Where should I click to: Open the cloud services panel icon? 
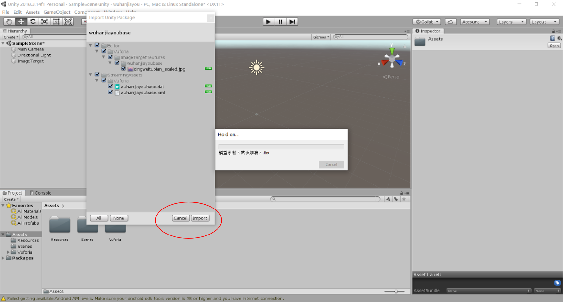pos(450,22)
